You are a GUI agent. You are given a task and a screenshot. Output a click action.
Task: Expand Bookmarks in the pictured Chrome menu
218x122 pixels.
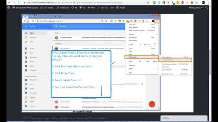[x=142, y=40]
